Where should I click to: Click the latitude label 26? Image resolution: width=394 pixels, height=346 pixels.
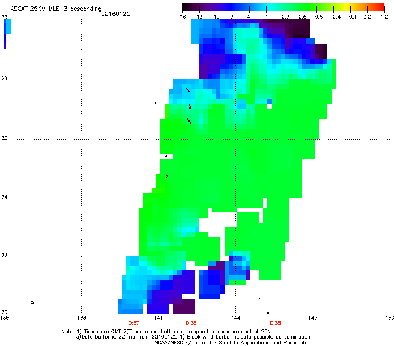click(x=4, y=138)
